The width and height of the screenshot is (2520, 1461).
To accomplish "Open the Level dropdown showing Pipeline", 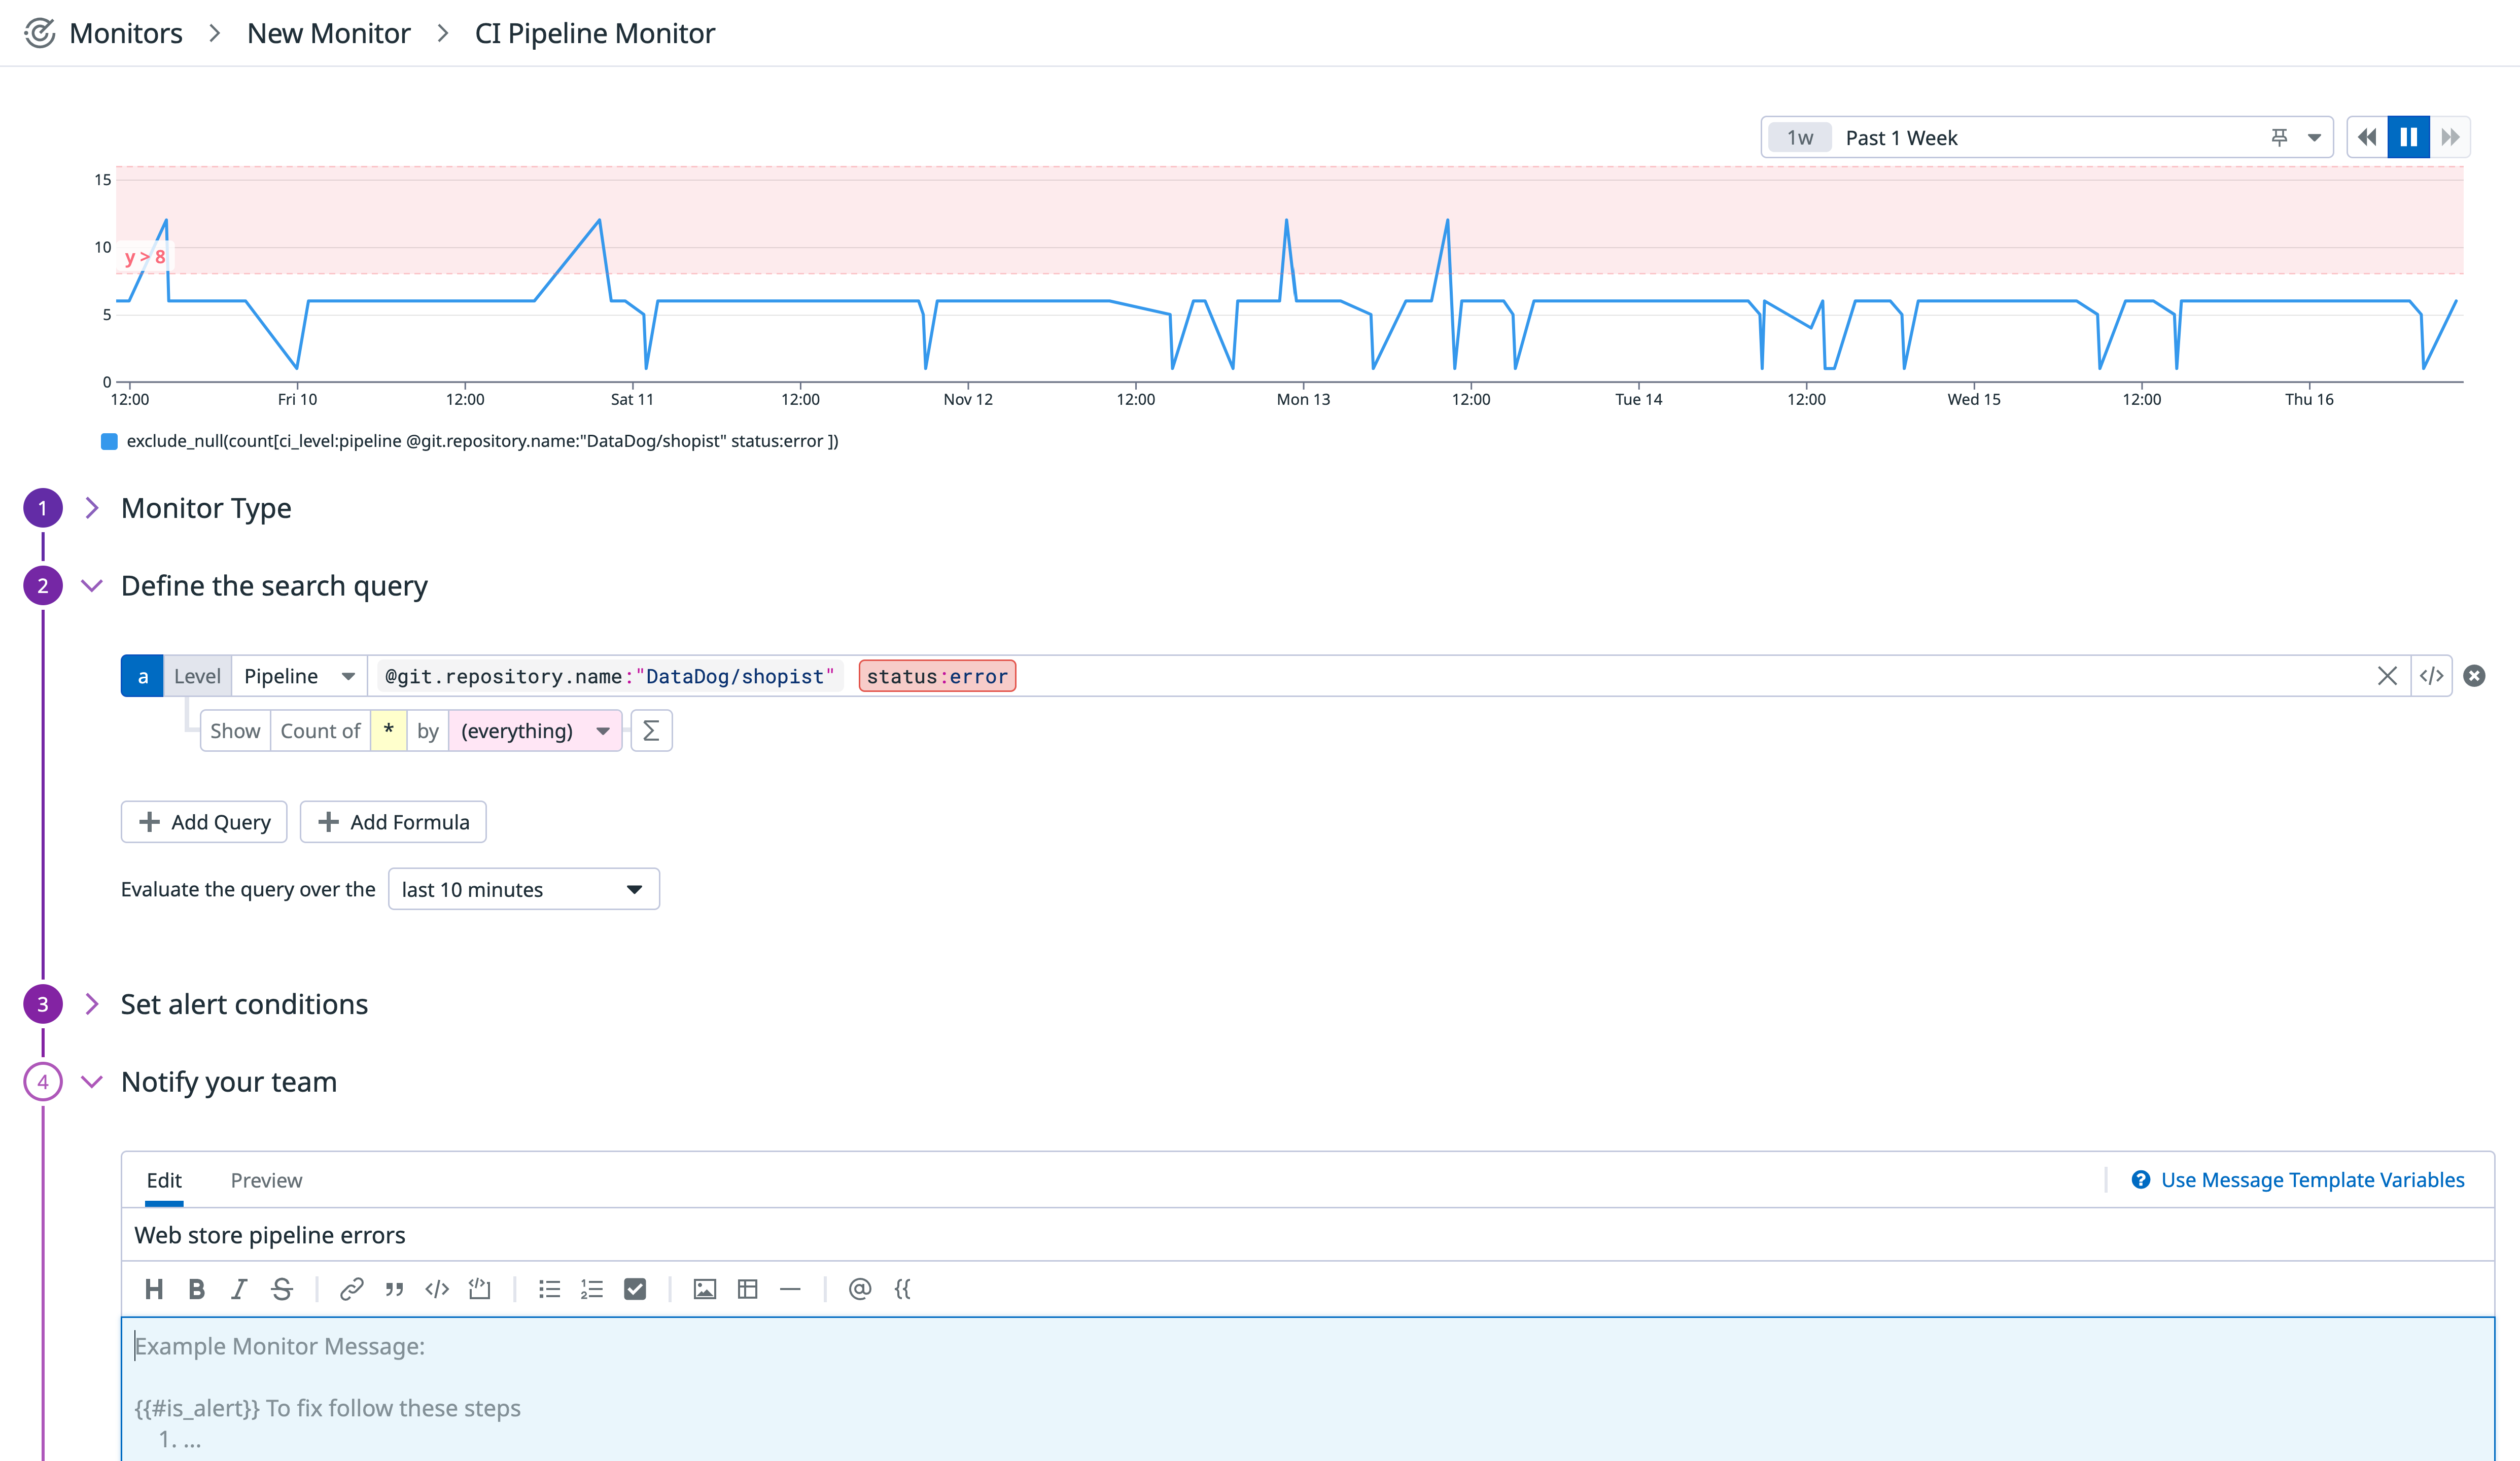I will tap(297, 676).
